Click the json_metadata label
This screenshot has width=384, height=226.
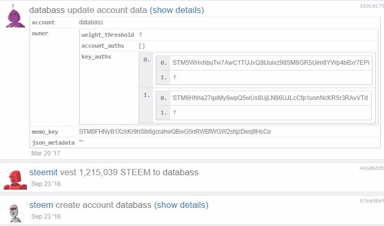[x=53, y=143]
